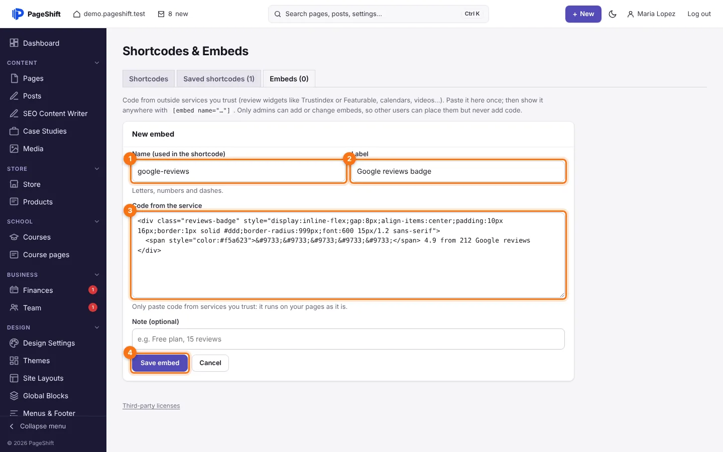Screen dimensions: 723x452
Task: Collapse the CONTENT sidebar section
Action: [x=97, y=63]
